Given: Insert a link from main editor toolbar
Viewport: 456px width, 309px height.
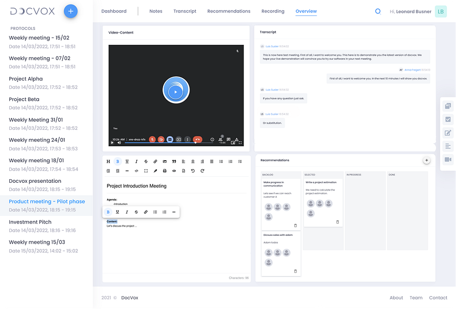Looking at the screenshot, I should point(155,162).
